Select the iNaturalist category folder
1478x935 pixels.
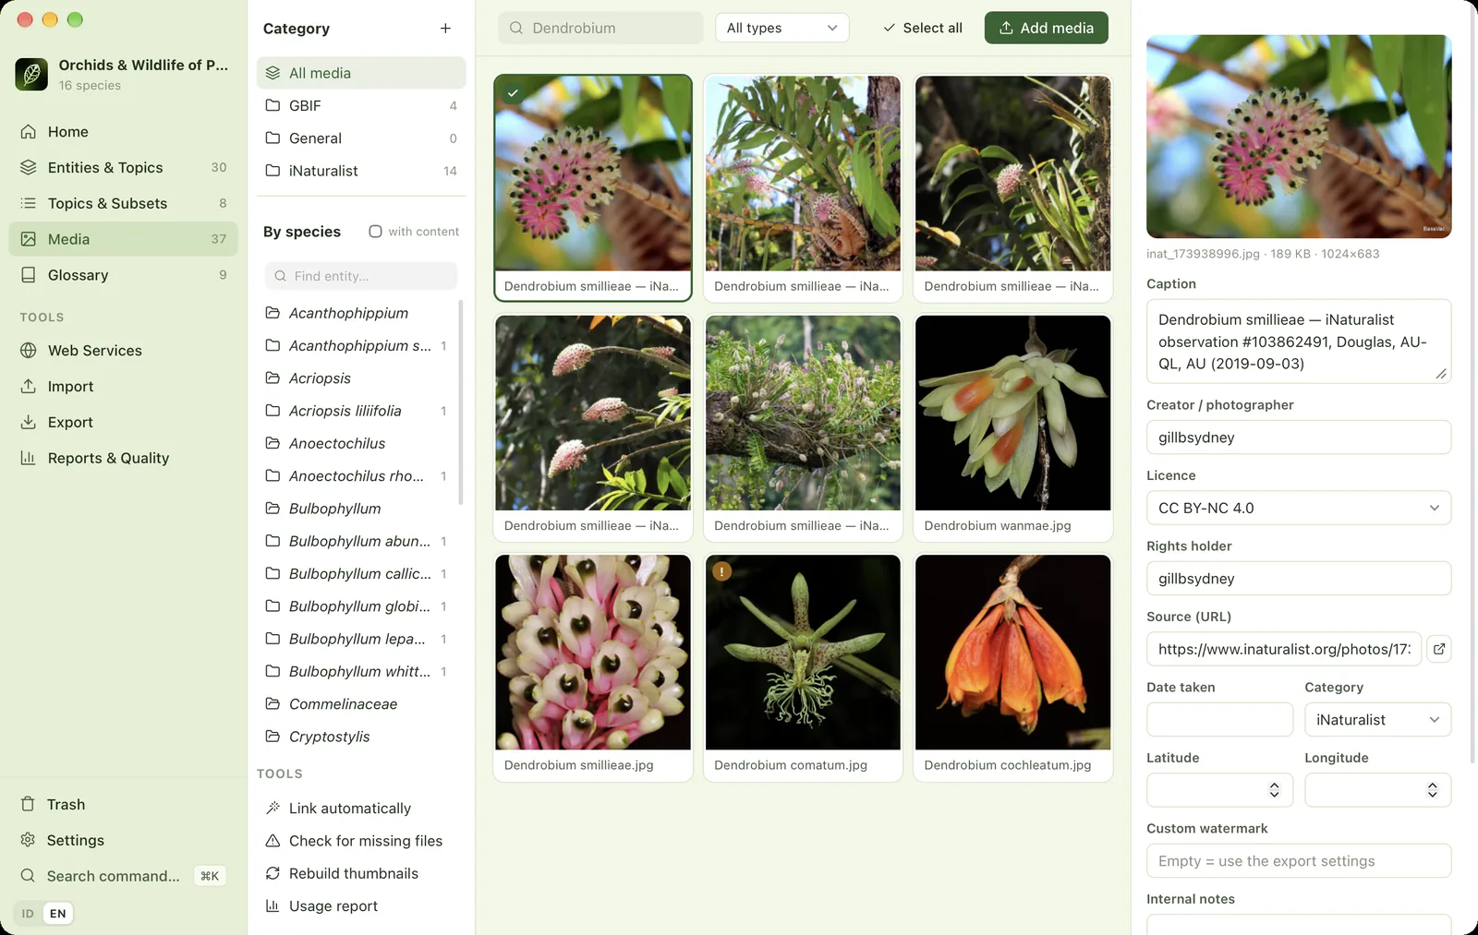click(x=360, y=171)
